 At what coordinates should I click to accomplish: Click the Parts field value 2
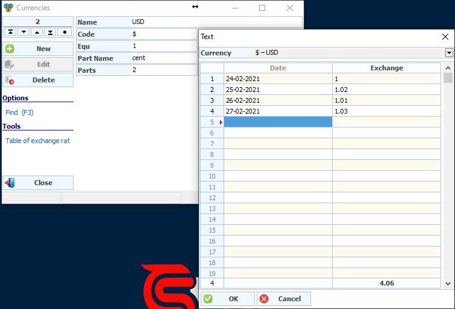164,70
